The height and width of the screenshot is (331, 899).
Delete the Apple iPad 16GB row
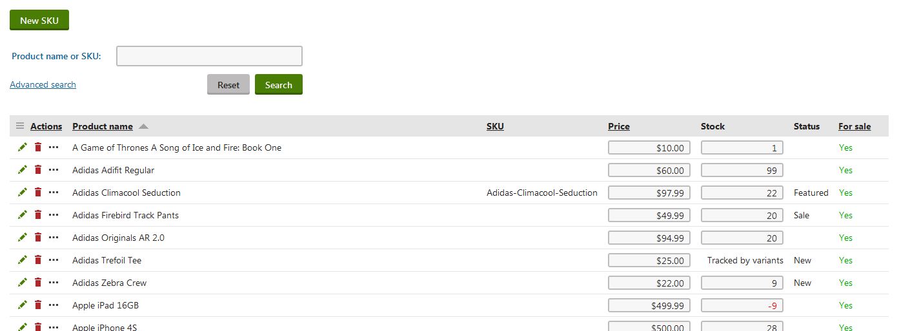tap(38, 305)
